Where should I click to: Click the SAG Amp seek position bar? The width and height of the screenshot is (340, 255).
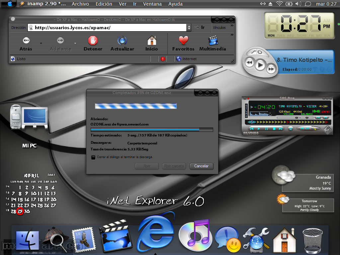tap(288, 122)
